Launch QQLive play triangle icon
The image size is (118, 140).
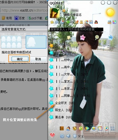pos(87,128)
